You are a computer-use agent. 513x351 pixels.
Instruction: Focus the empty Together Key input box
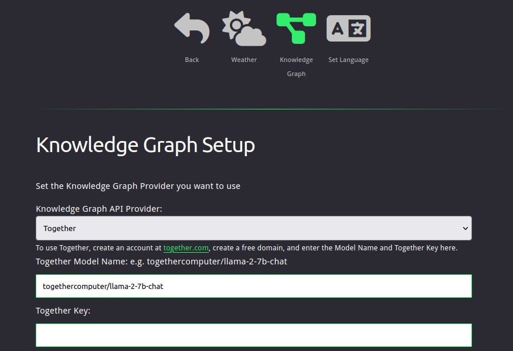point(253,335)
